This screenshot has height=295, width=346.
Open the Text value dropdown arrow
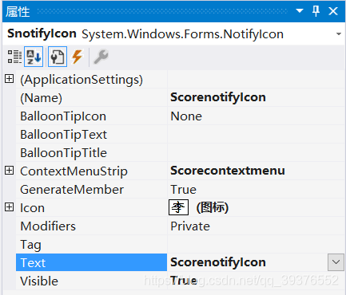tap(336, 262)
